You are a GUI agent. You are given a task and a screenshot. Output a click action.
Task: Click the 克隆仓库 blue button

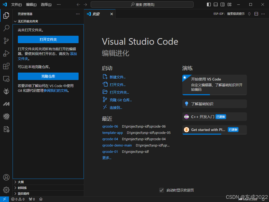[48, 76]
